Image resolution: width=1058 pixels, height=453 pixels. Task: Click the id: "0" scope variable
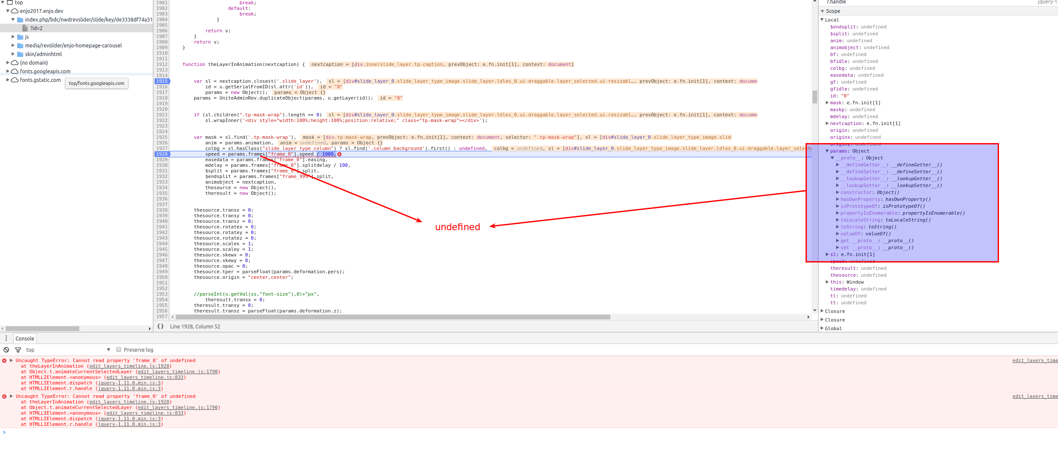(840, 96)
